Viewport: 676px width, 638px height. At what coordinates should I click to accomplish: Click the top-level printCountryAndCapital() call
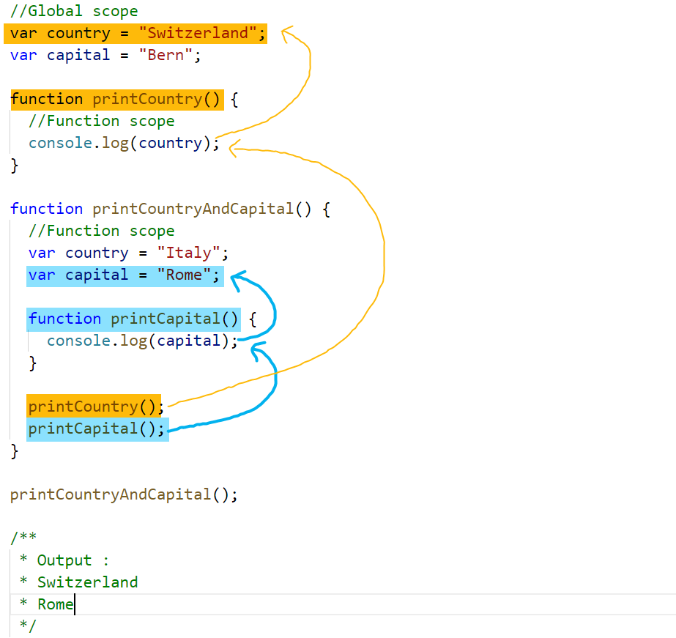point(124,495)
